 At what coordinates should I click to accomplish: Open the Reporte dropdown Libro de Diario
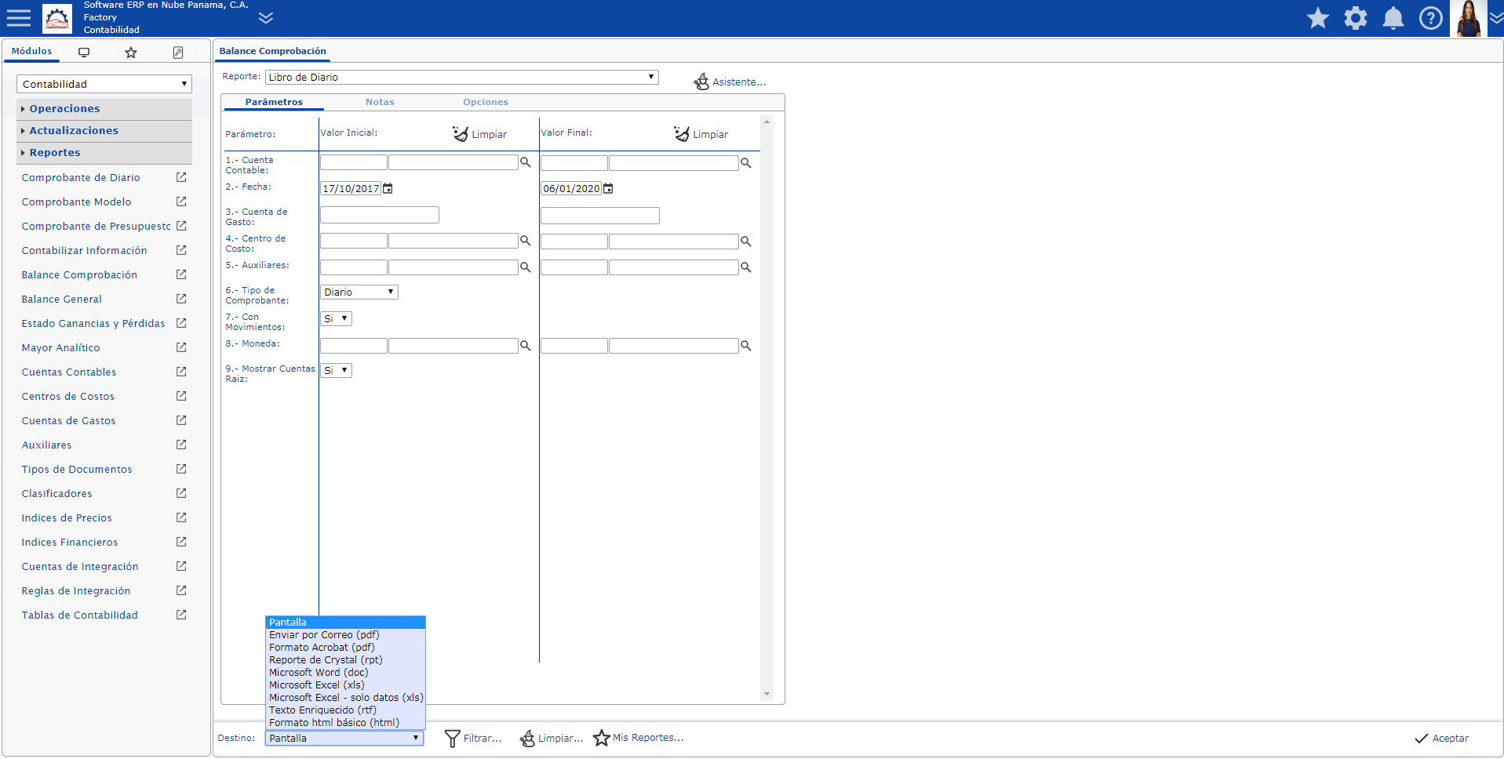(x=461, y=77)
